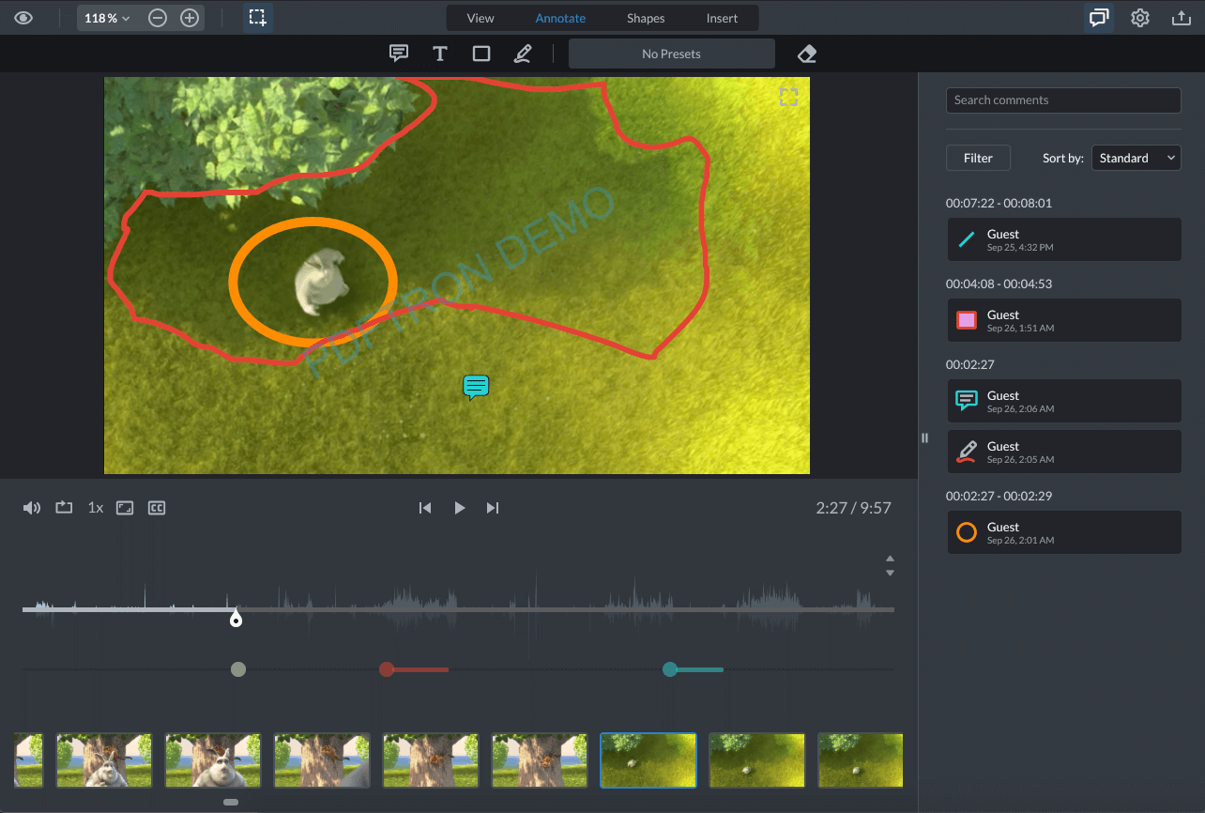
Task: Click the gray annotation marker on timeline
Action: click(238, 669)
